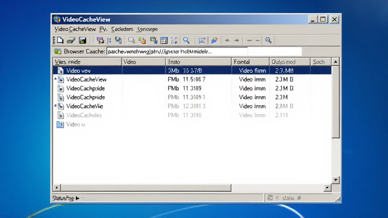Click the empty field right of cache path
The image size is (388, 218).
click(x=275, y=51)
